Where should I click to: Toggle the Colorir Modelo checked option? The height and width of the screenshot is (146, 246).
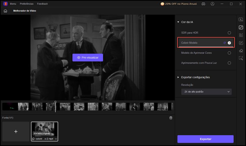tap(229, 43)
